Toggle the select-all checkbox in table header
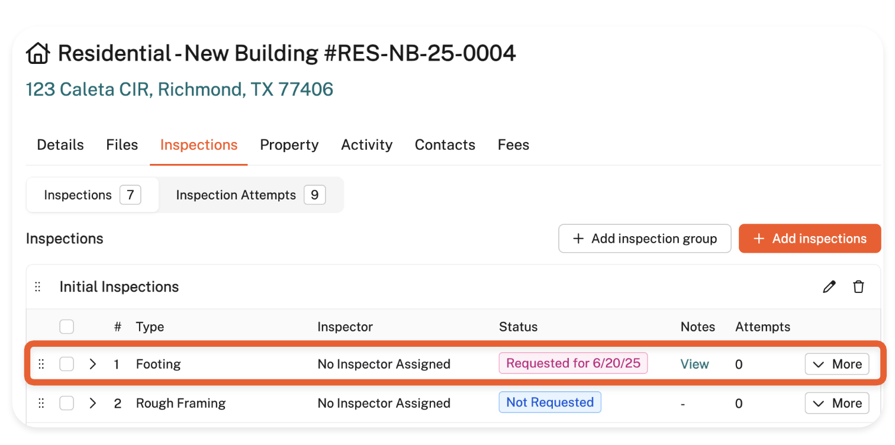Viewport: 895px width, 445px height. (x=67, y=327)
